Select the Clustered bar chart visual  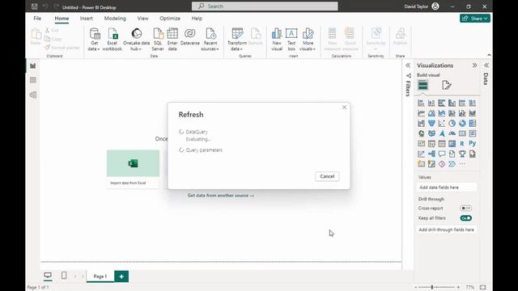click(x=442, y=103)
